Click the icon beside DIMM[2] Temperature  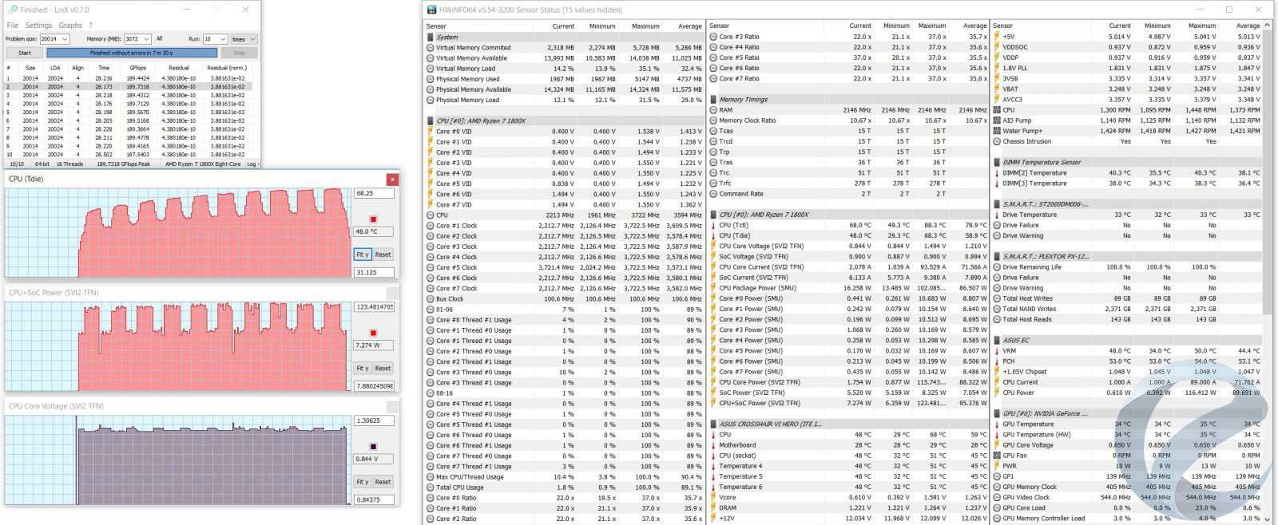997,173
